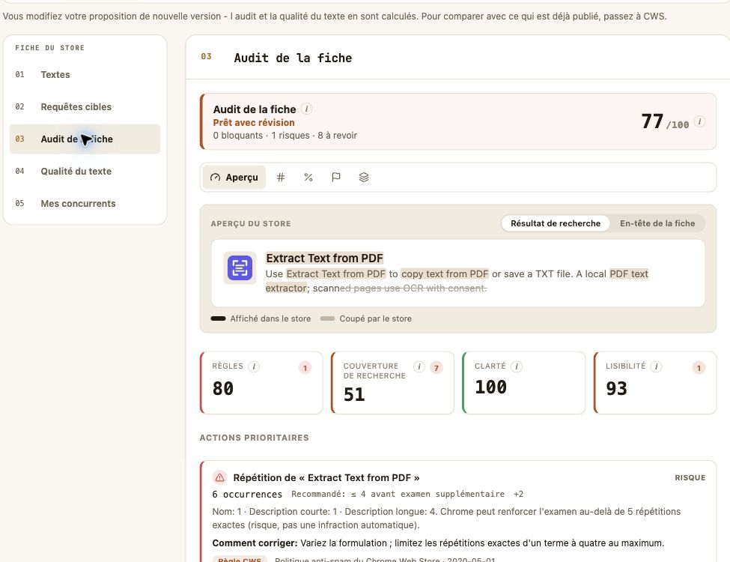Click the "+2" indicator after the recommendation

[519, 494]
